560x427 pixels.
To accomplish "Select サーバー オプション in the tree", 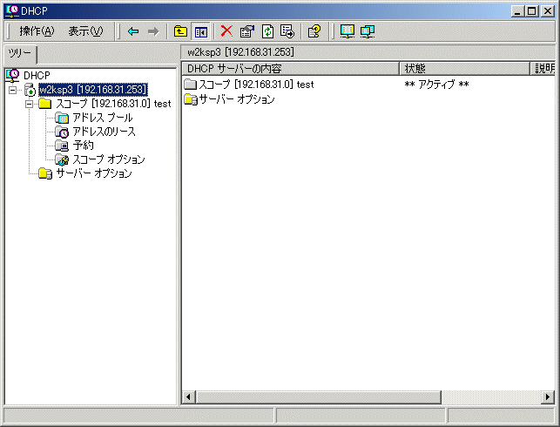I will [x=94, y=173].
